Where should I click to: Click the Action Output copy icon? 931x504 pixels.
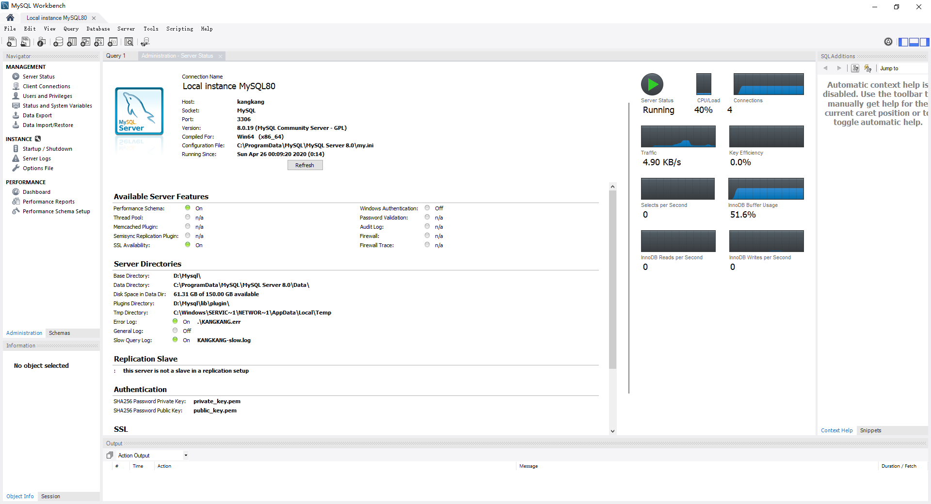[110, 455]
